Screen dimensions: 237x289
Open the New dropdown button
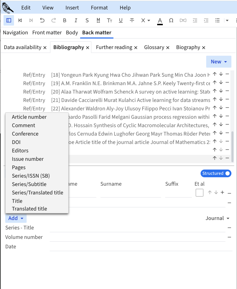pos(219,62)
